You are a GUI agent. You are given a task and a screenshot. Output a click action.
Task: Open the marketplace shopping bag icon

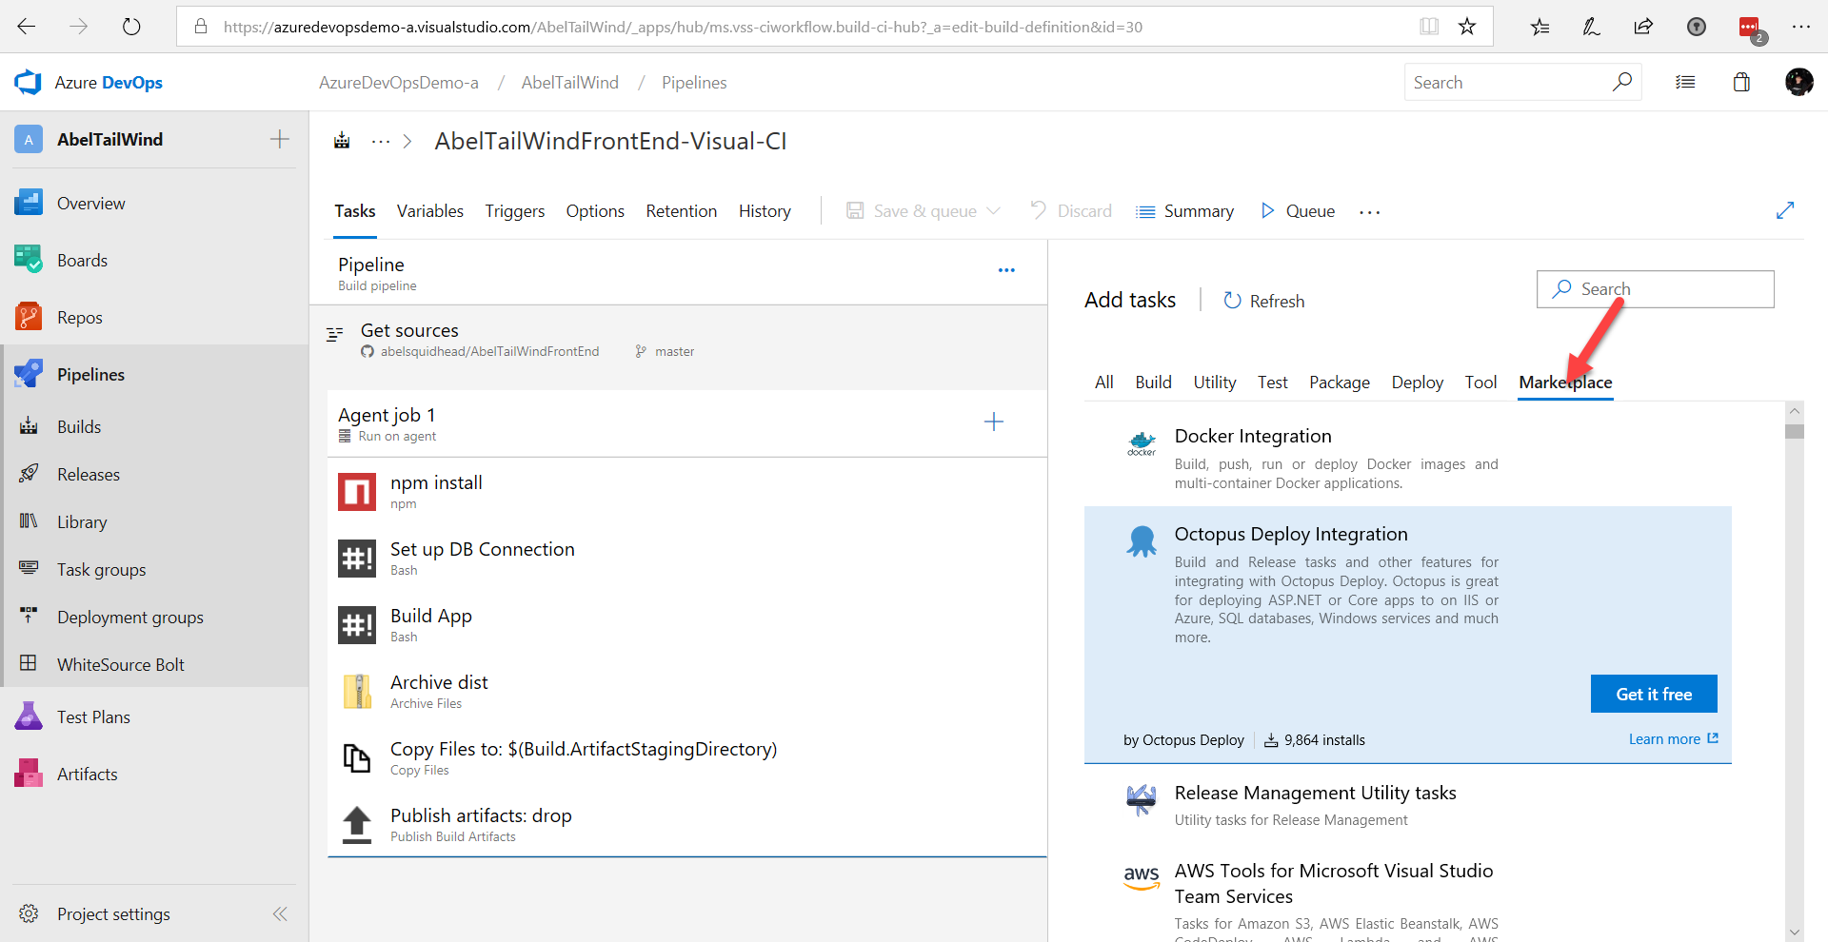point(1741,83)
